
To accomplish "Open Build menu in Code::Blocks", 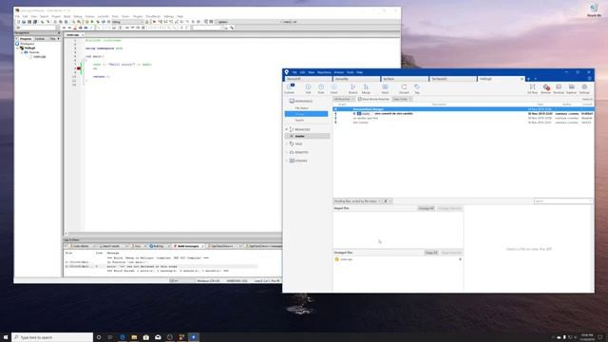I will (67, 17).
